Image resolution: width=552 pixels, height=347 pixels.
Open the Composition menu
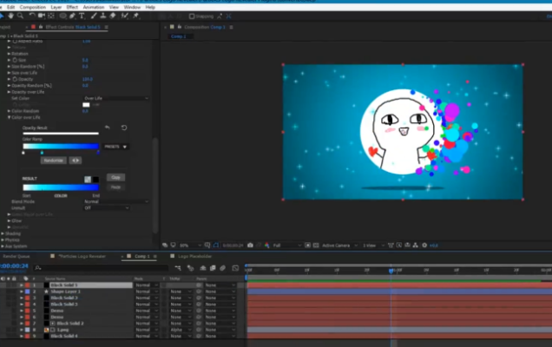coord(33,6)
